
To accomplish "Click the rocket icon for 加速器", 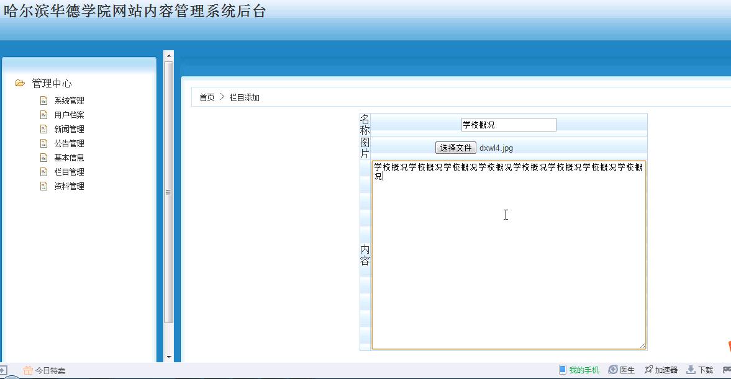I will (x=648, y=370).
